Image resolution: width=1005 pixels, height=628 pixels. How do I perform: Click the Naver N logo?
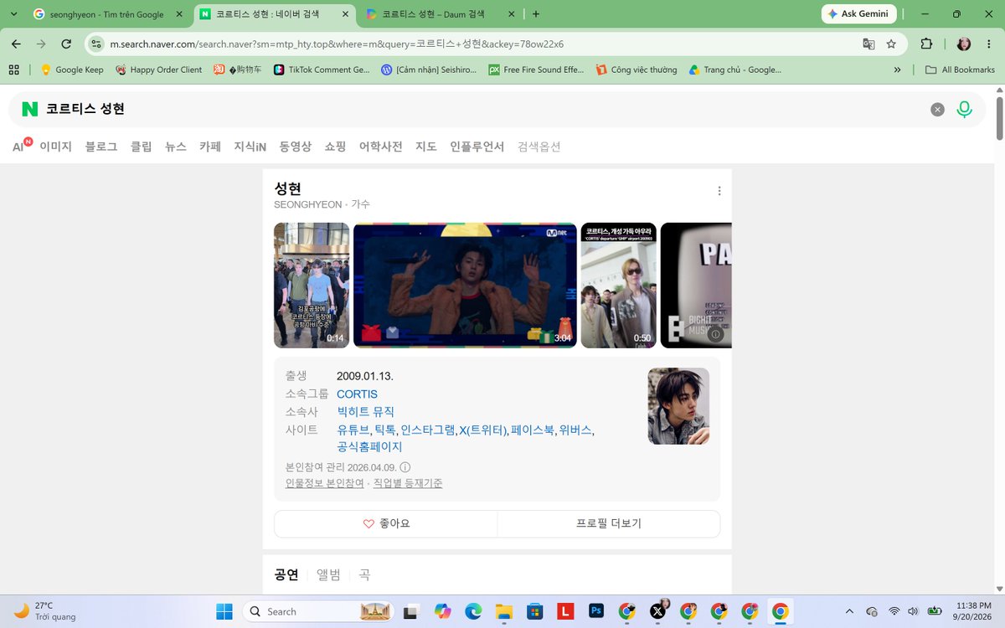click(30, 109)
